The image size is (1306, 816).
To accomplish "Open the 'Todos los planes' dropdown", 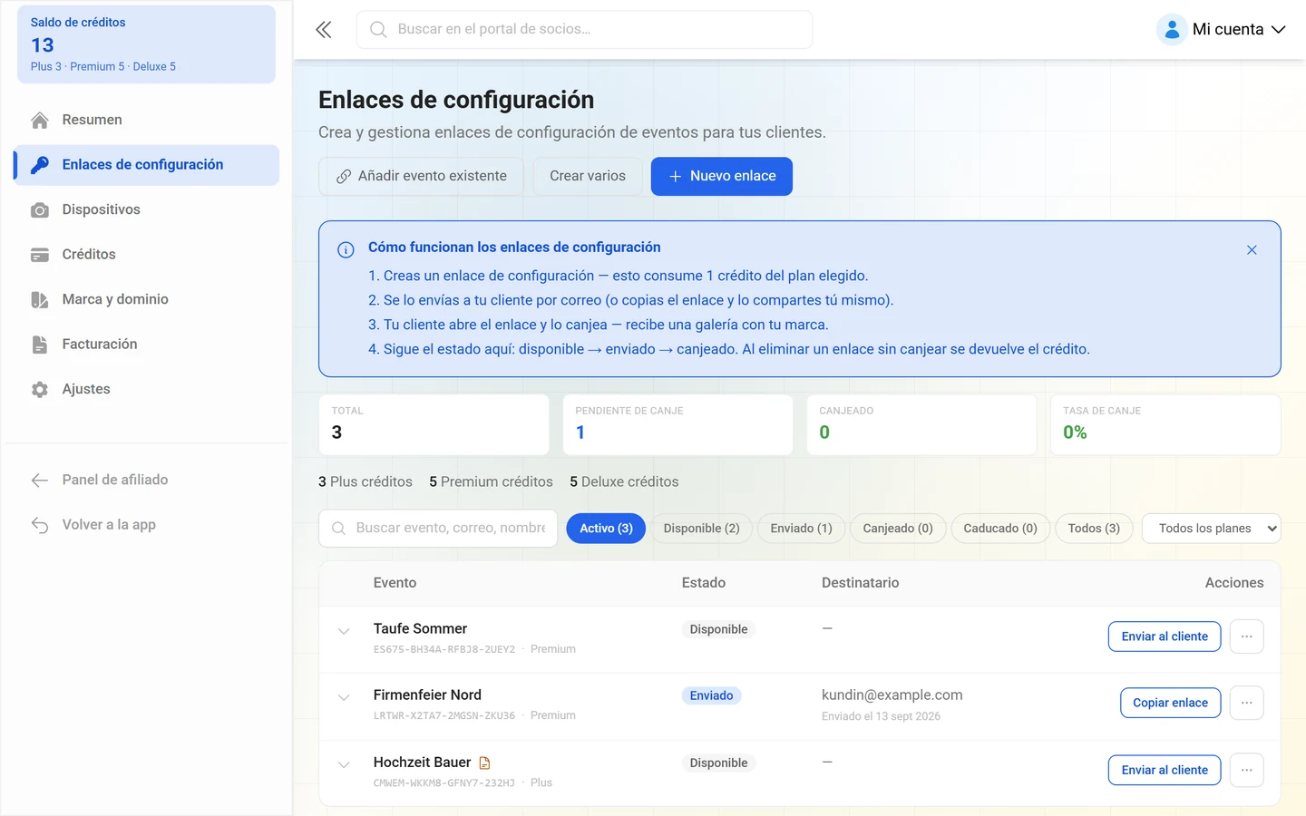I will point(1212,529).
